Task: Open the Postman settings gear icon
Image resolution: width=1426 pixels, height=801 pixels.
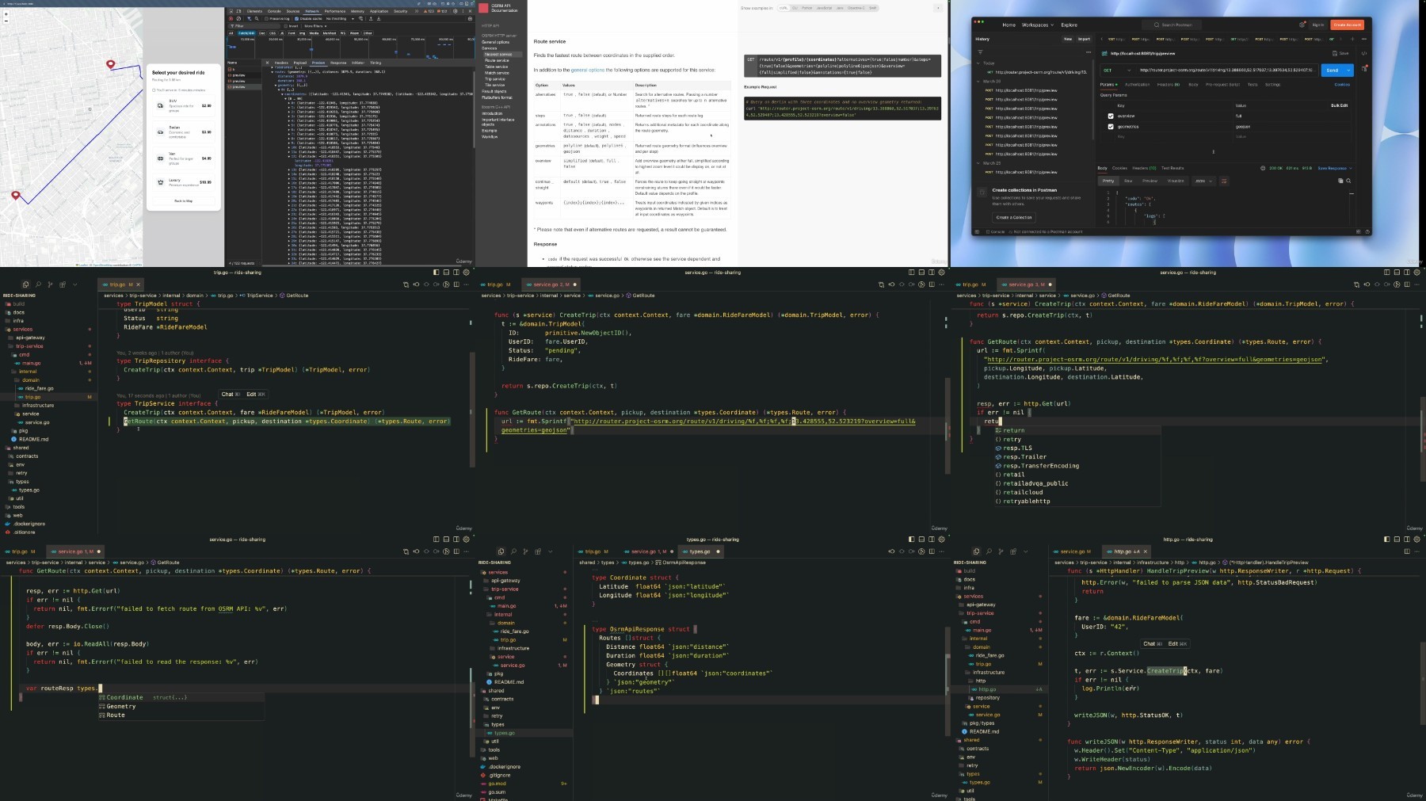Action: (x=1302, y=25)
